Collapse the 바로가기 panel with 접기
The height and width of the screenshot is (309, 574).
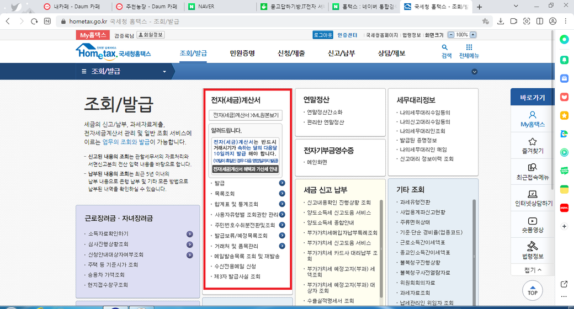pyautogui.click(x=532, y=270)
